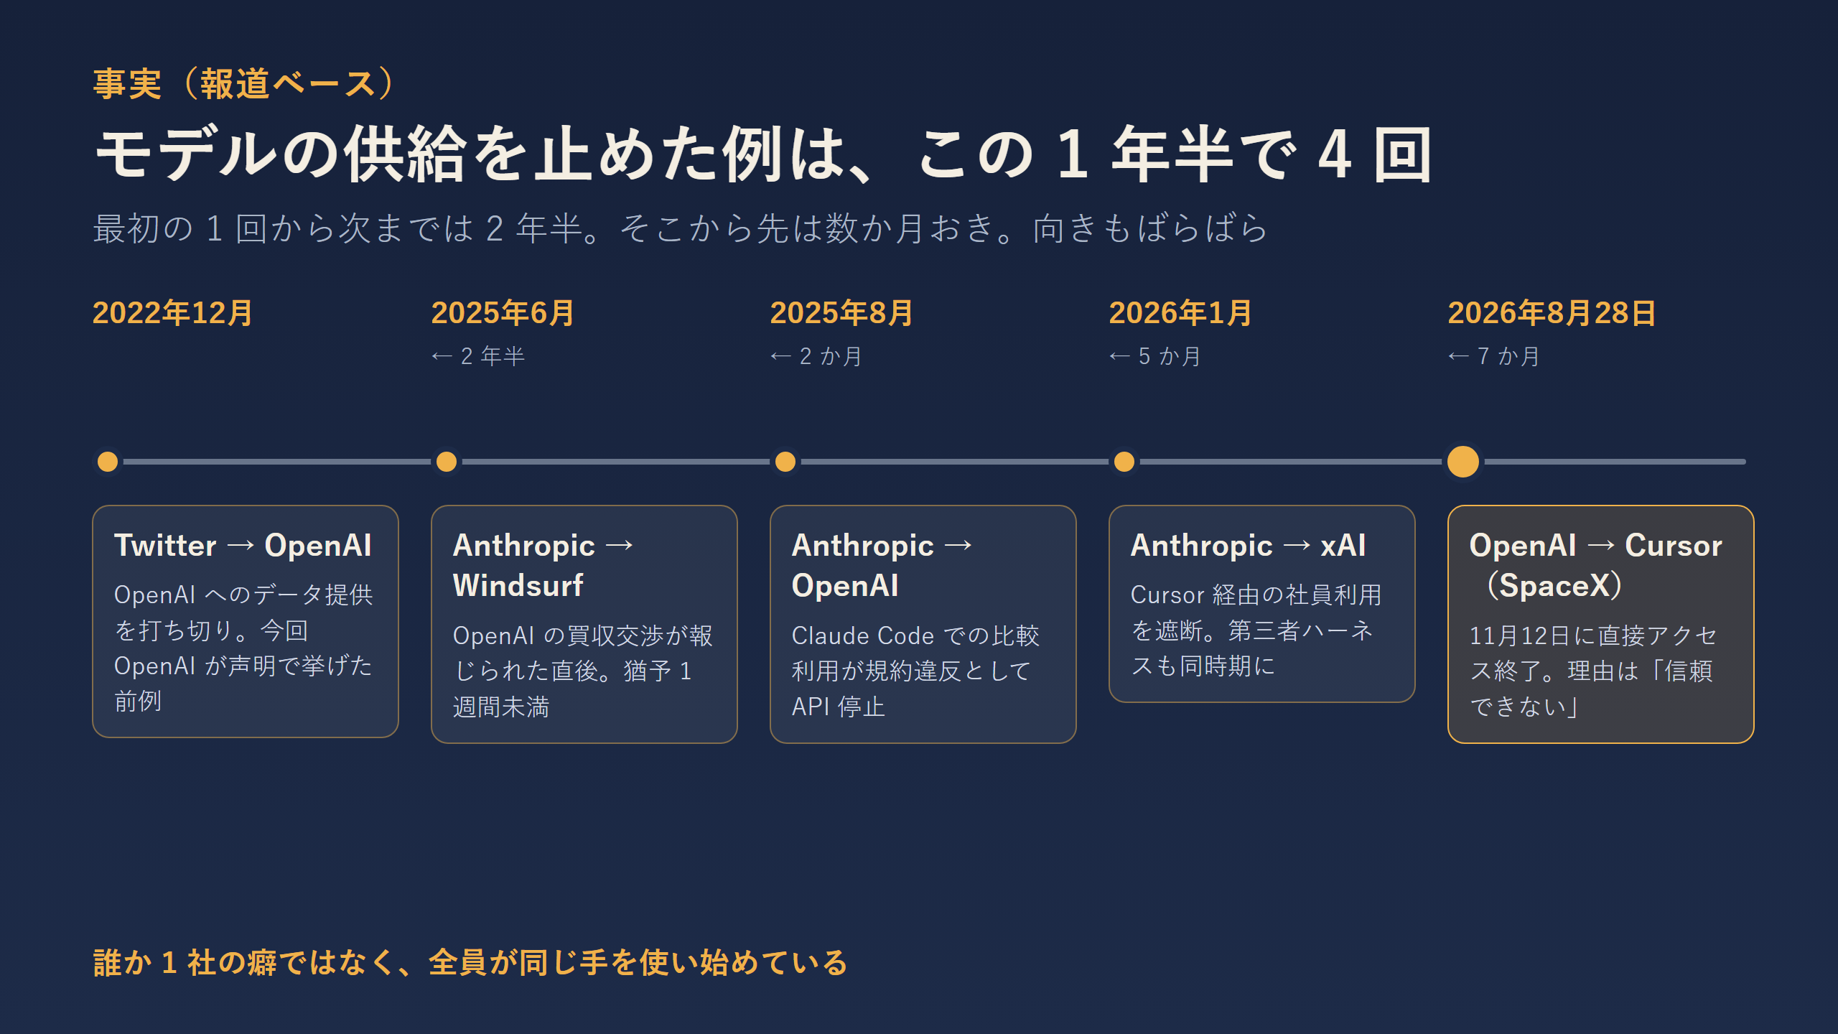Click the date label 2026年8月28日
This screenshot has height=1034, width=1838.
coord(1552,313)
